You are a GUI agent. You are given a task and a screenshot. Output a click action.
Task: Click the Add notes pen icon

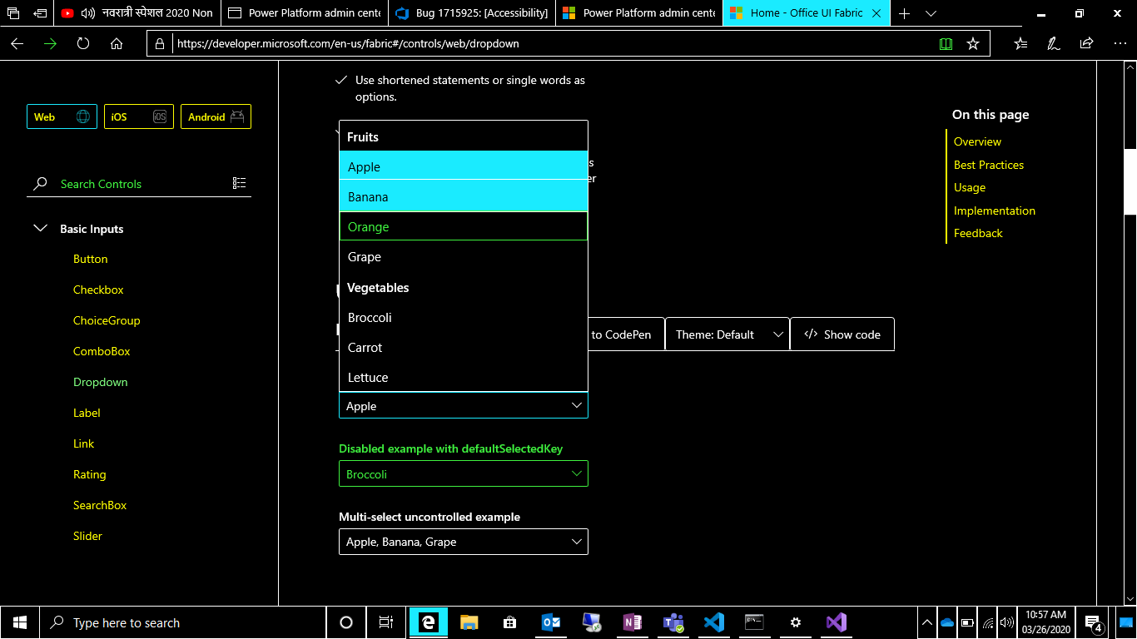1054,43
